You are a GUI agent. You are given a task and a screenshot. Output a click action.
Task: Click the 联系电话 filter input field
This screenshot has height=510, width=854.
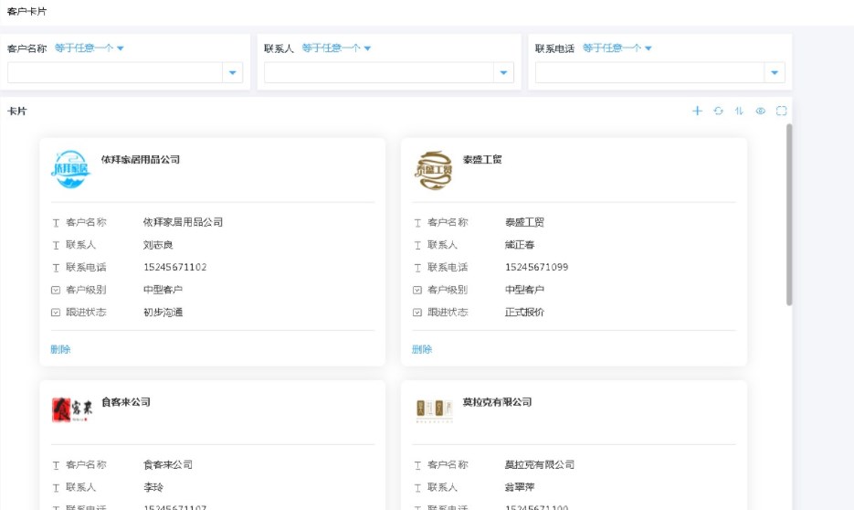coord(648,73)
